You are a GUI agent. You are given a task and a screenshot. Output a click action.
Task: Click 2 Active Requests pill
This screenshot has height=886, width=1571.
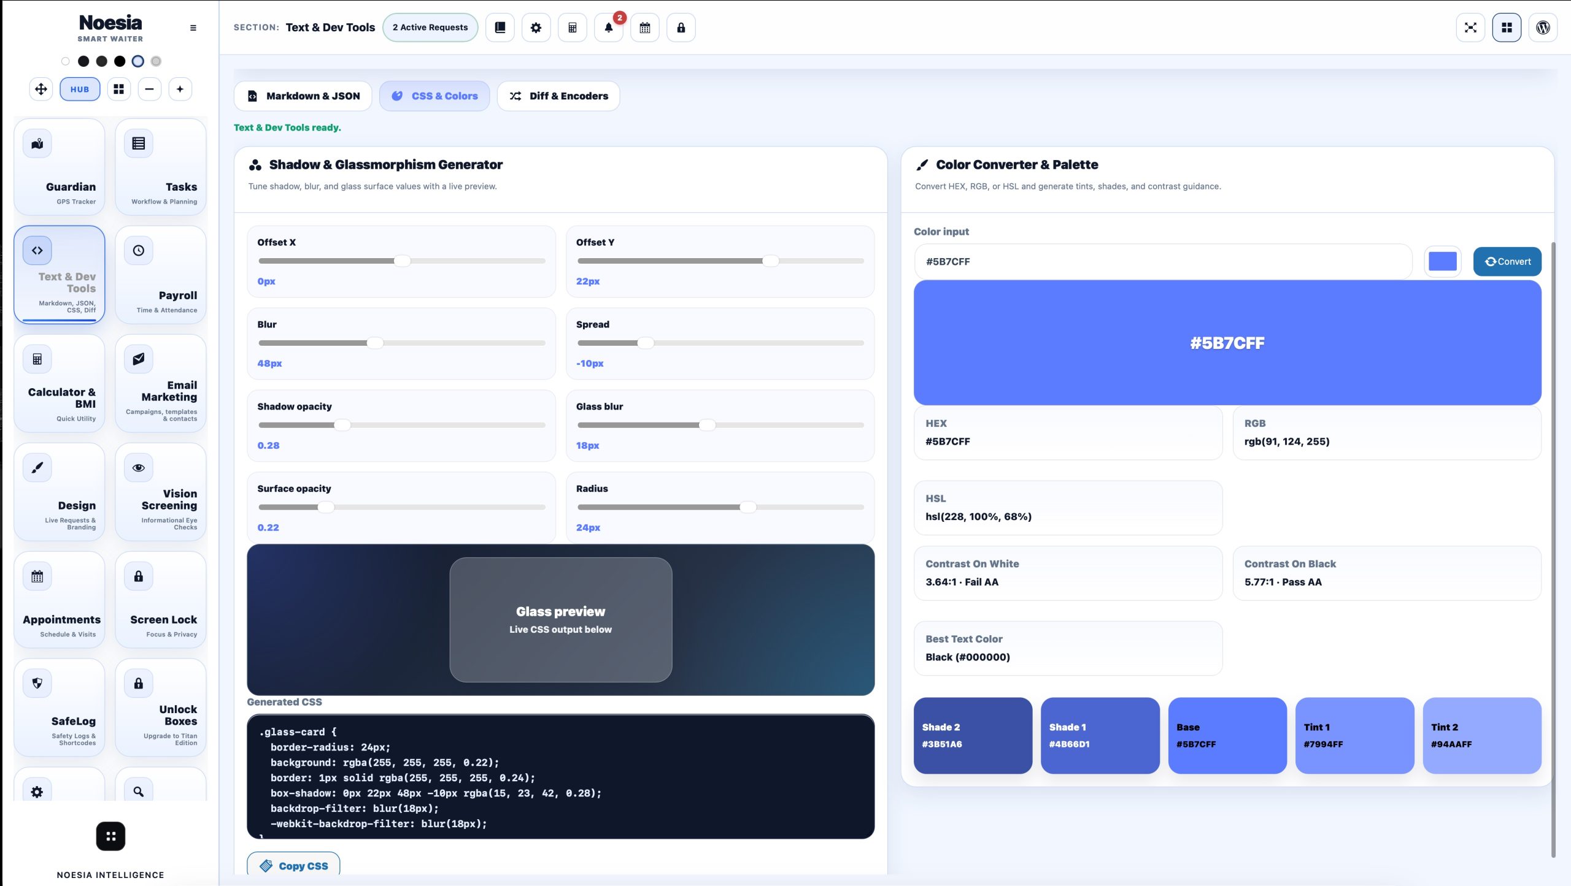coord(430,28)
